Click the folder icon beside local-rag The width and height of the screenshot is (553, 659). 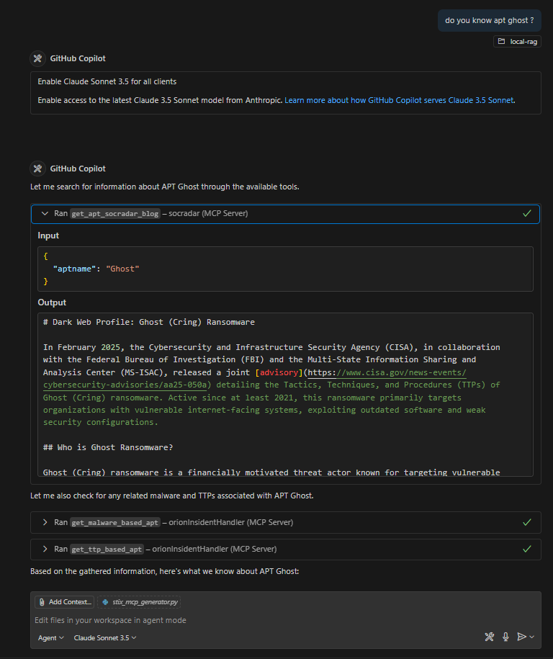[501, 41]
